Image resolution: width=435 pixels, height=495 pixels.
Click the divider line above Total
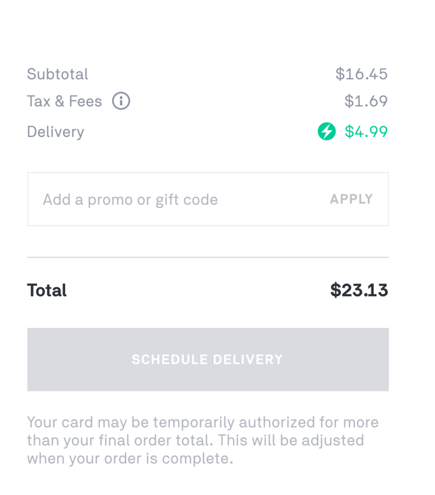pos(208,257)
